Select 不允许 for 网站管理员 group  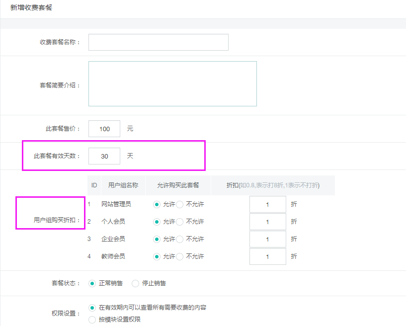[180, 204]
